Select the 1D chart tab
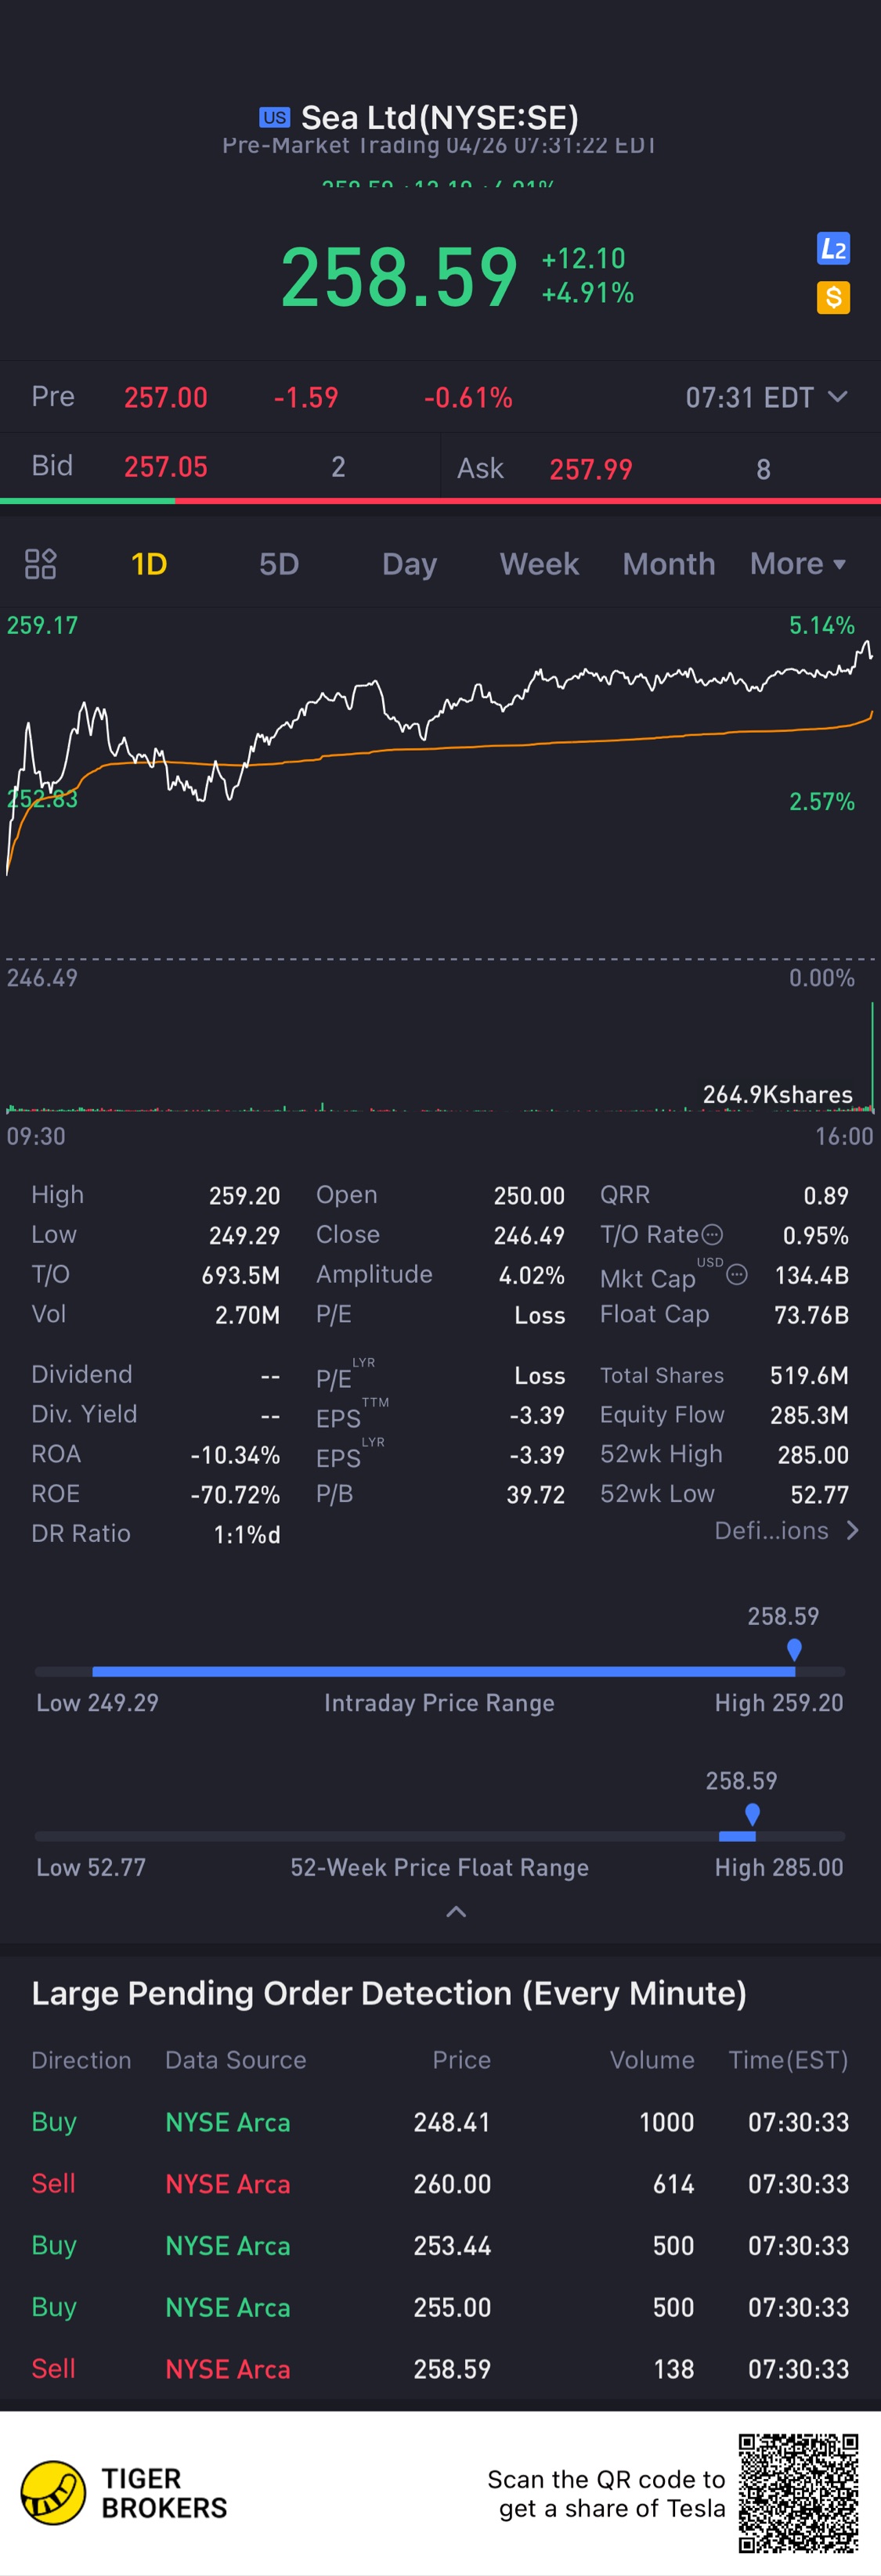This screenshot has height=2576, width=881. click(149, 564)
